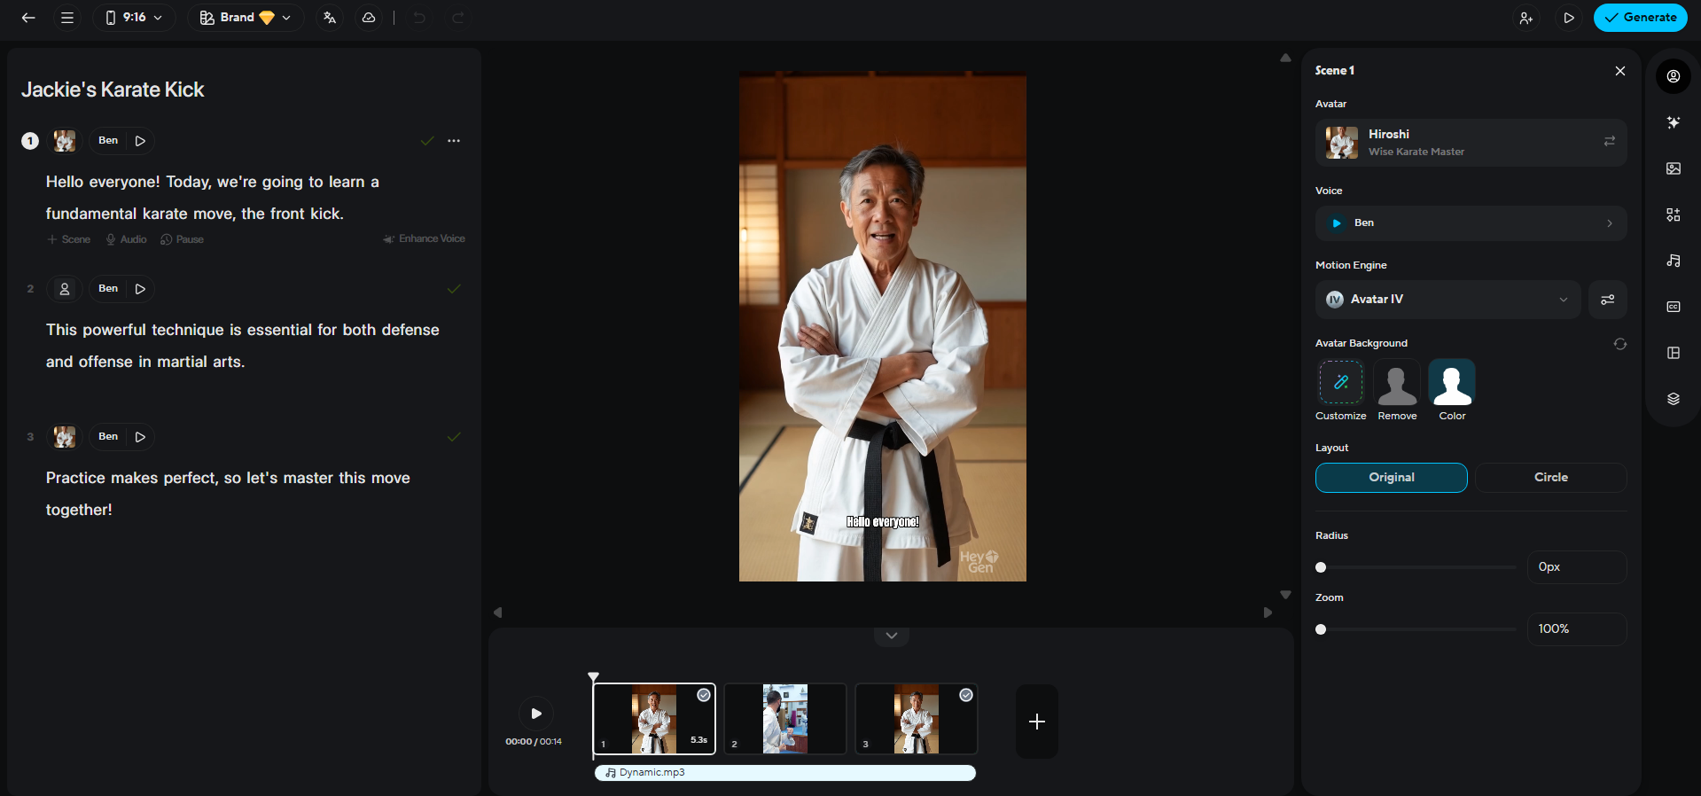This screenshot has width=1701, height=796.
Task: Close the Scene 1 panel
Action: 1620,71
